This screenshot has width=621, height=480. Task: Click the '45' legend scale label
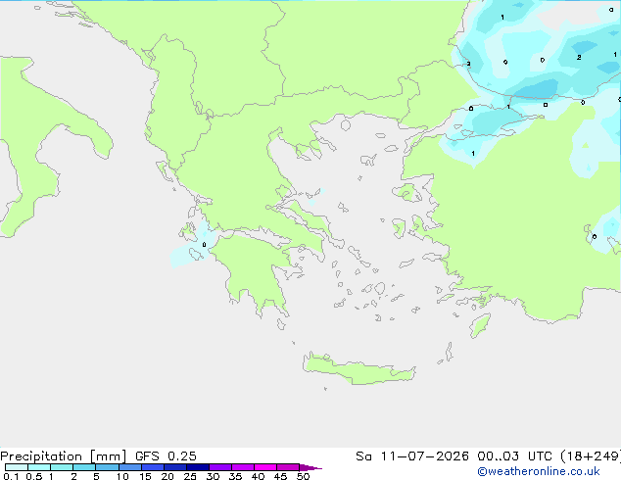[280, 476]
